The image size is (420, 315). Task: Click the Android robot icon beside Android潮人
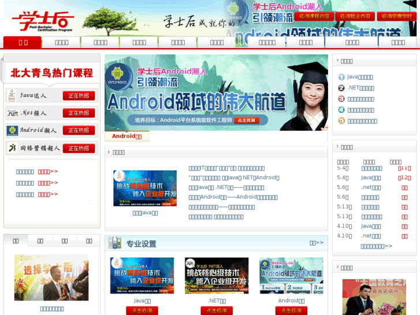(x=12, y=131)
